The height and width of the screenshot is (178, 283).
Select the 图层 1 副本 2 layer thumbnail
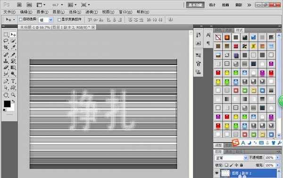225,173
